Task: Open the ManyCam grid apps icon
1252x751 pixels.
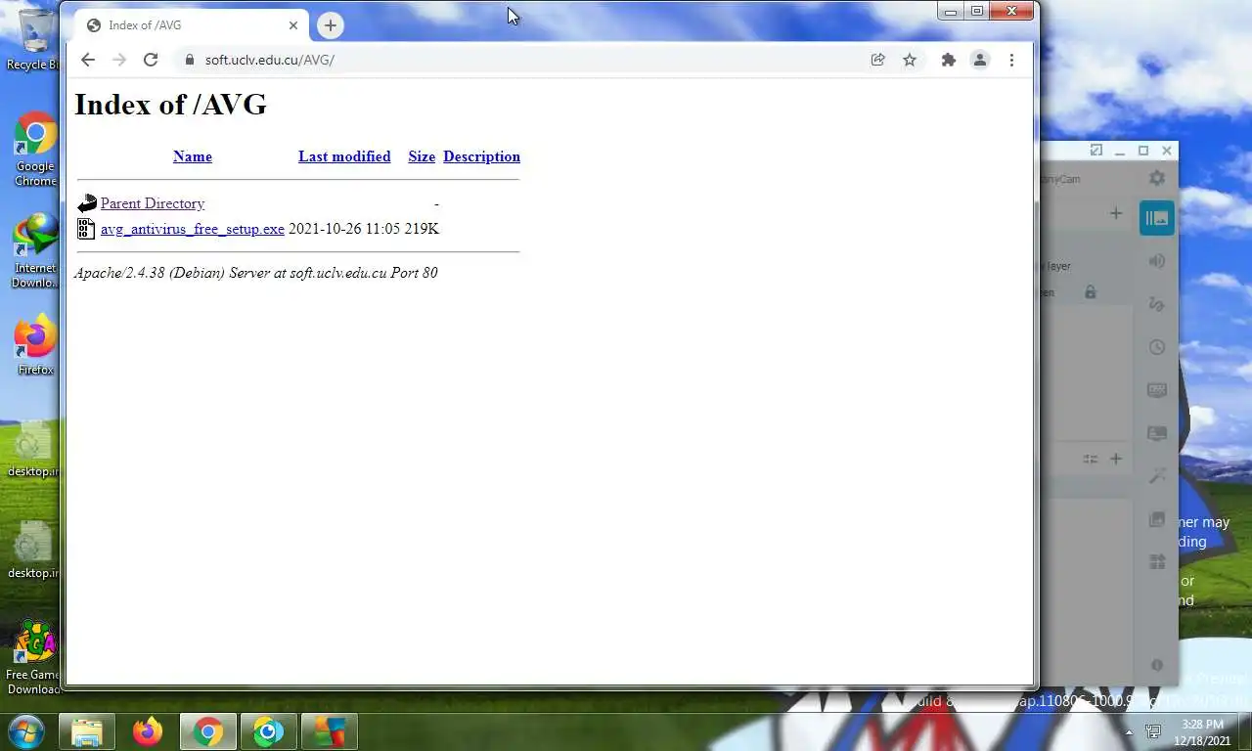Action: click(x=1157, y=562)
